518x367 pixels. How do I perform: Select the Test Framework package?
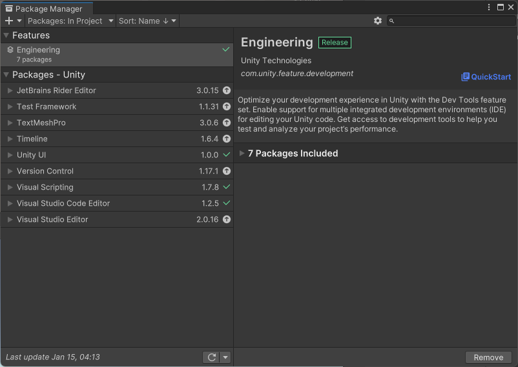click(x=117, y=106)
